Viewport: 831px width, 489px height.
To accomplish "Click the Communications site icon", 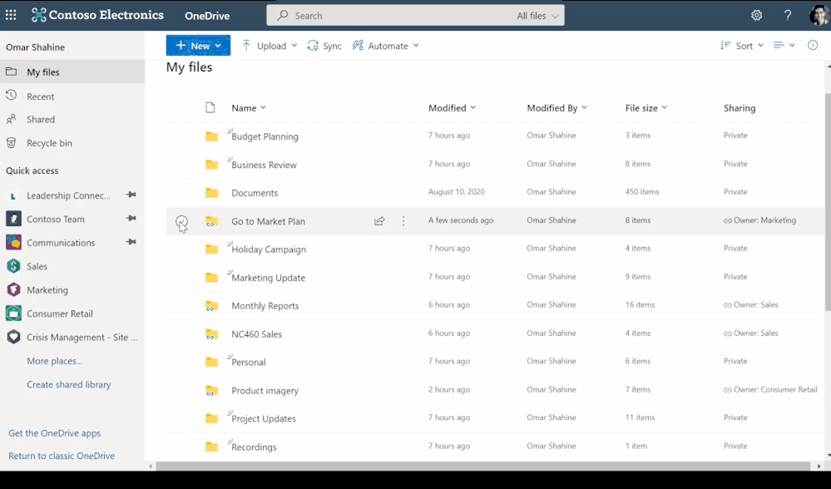I will pyautogui.click(x=13, y=242).
